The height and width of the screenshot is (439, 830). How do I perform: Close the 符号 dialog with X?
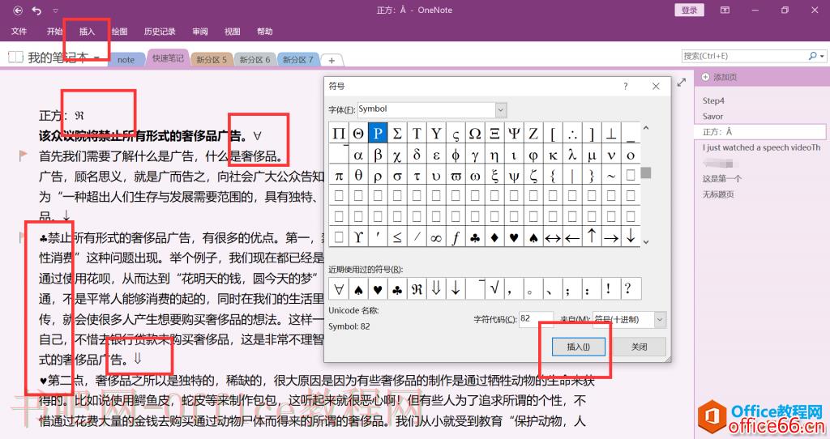point(656,86)
